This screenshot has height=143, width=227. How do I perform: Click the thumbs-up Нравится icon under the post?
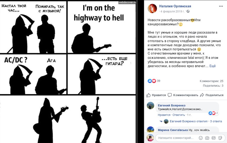[148, 95]
